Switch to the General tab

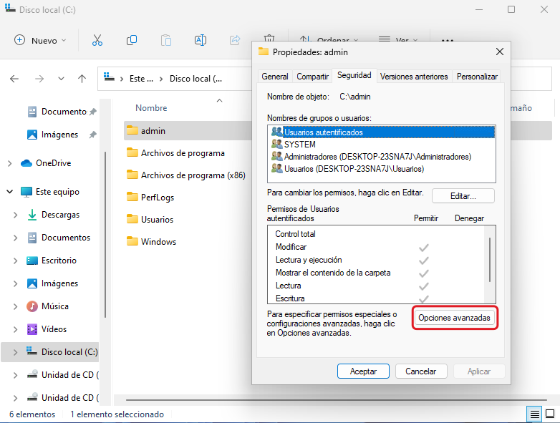click(275, 77)
